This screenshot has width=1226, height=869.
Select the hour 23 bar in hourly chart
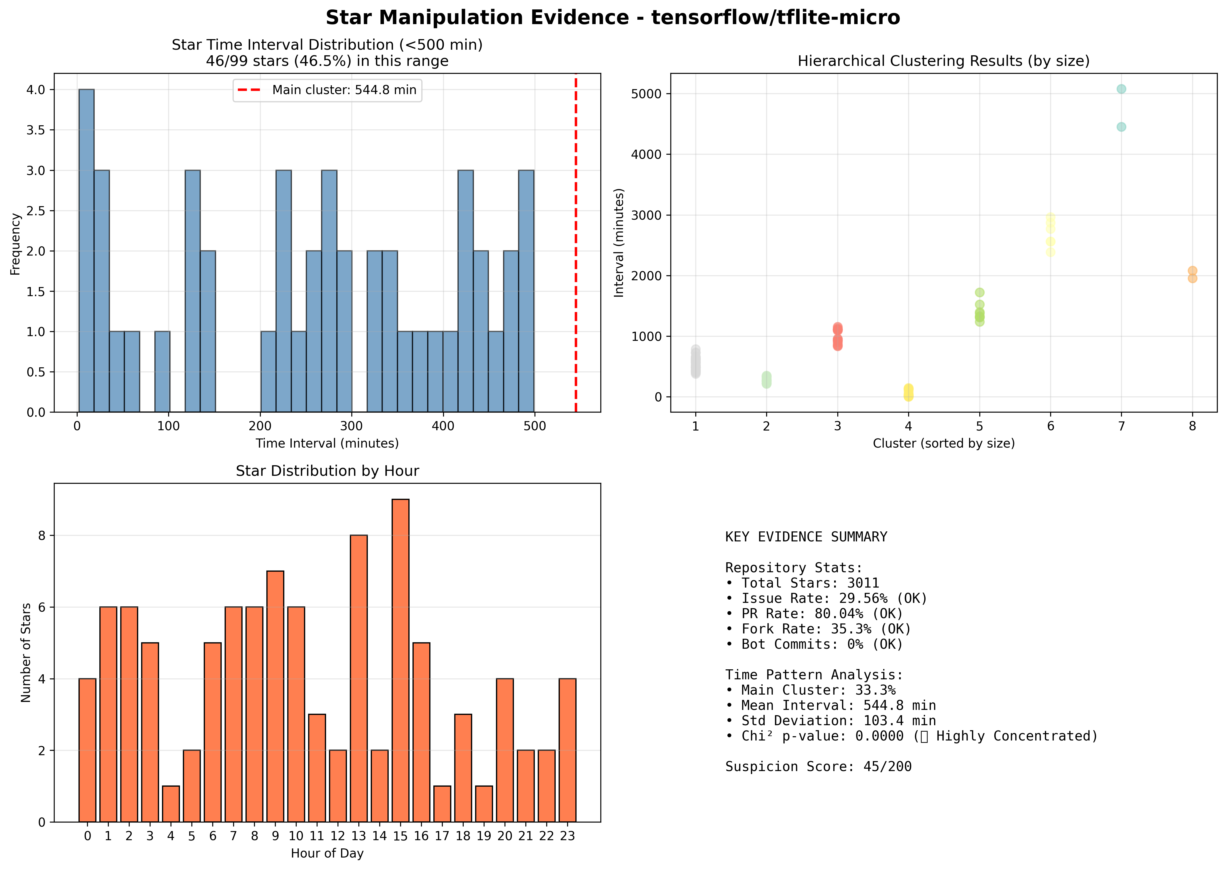[x=567, y=750]
